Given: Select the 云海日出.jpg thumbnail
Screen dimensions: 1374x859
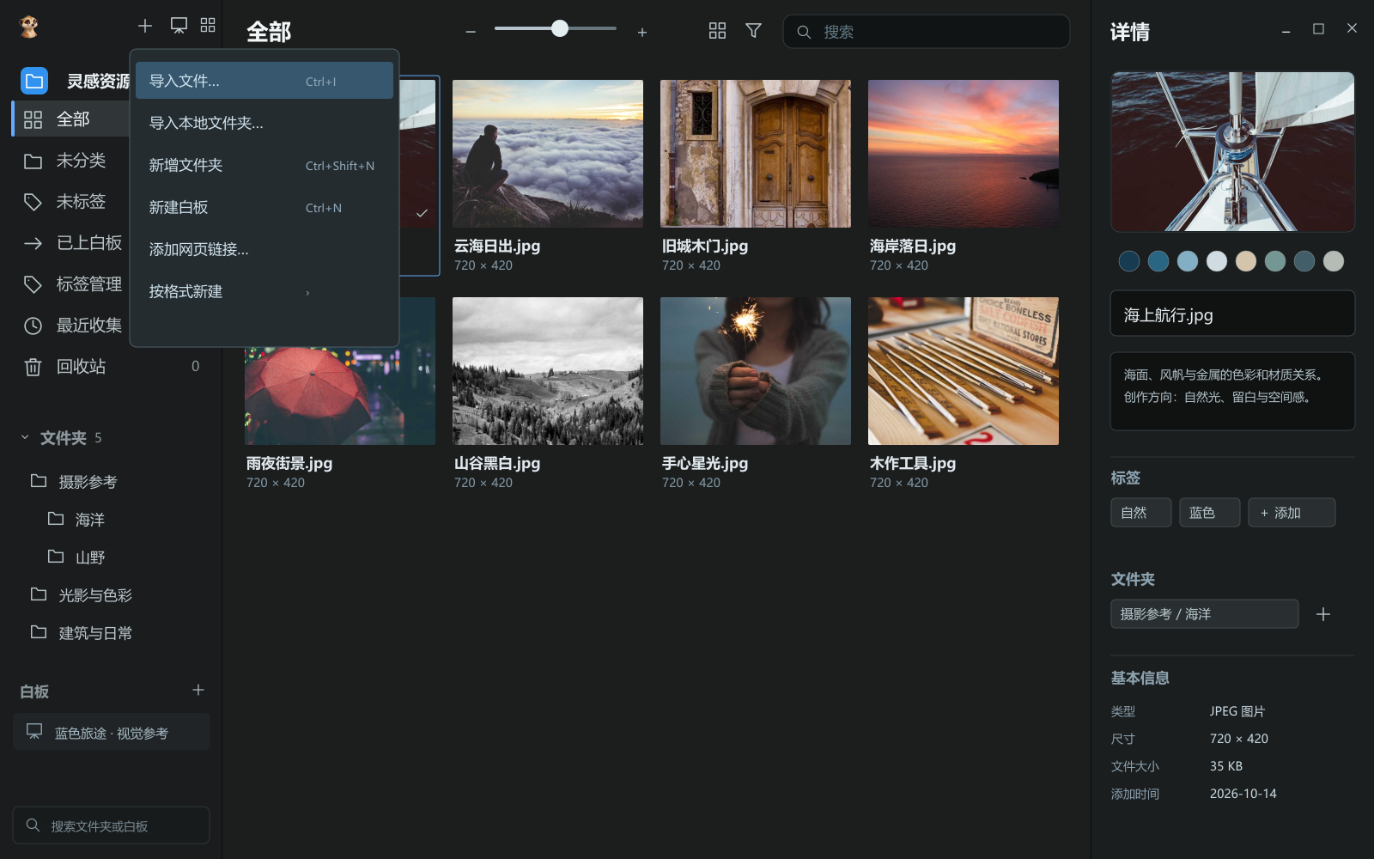Looking at the screenshot, I should point(548,154).
